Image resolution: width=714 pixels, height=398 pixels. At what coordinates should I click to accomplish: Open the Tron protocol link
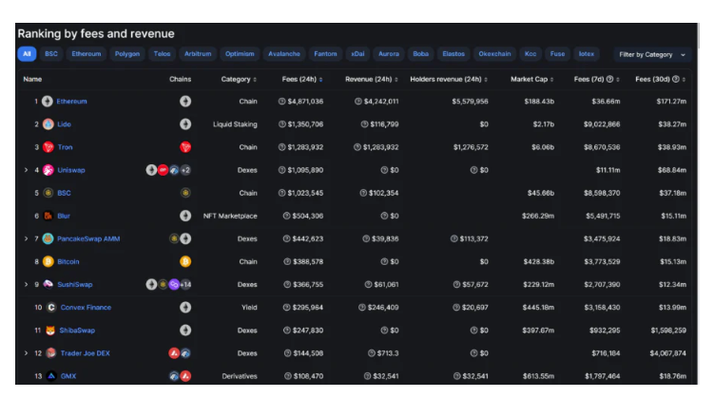65,147
